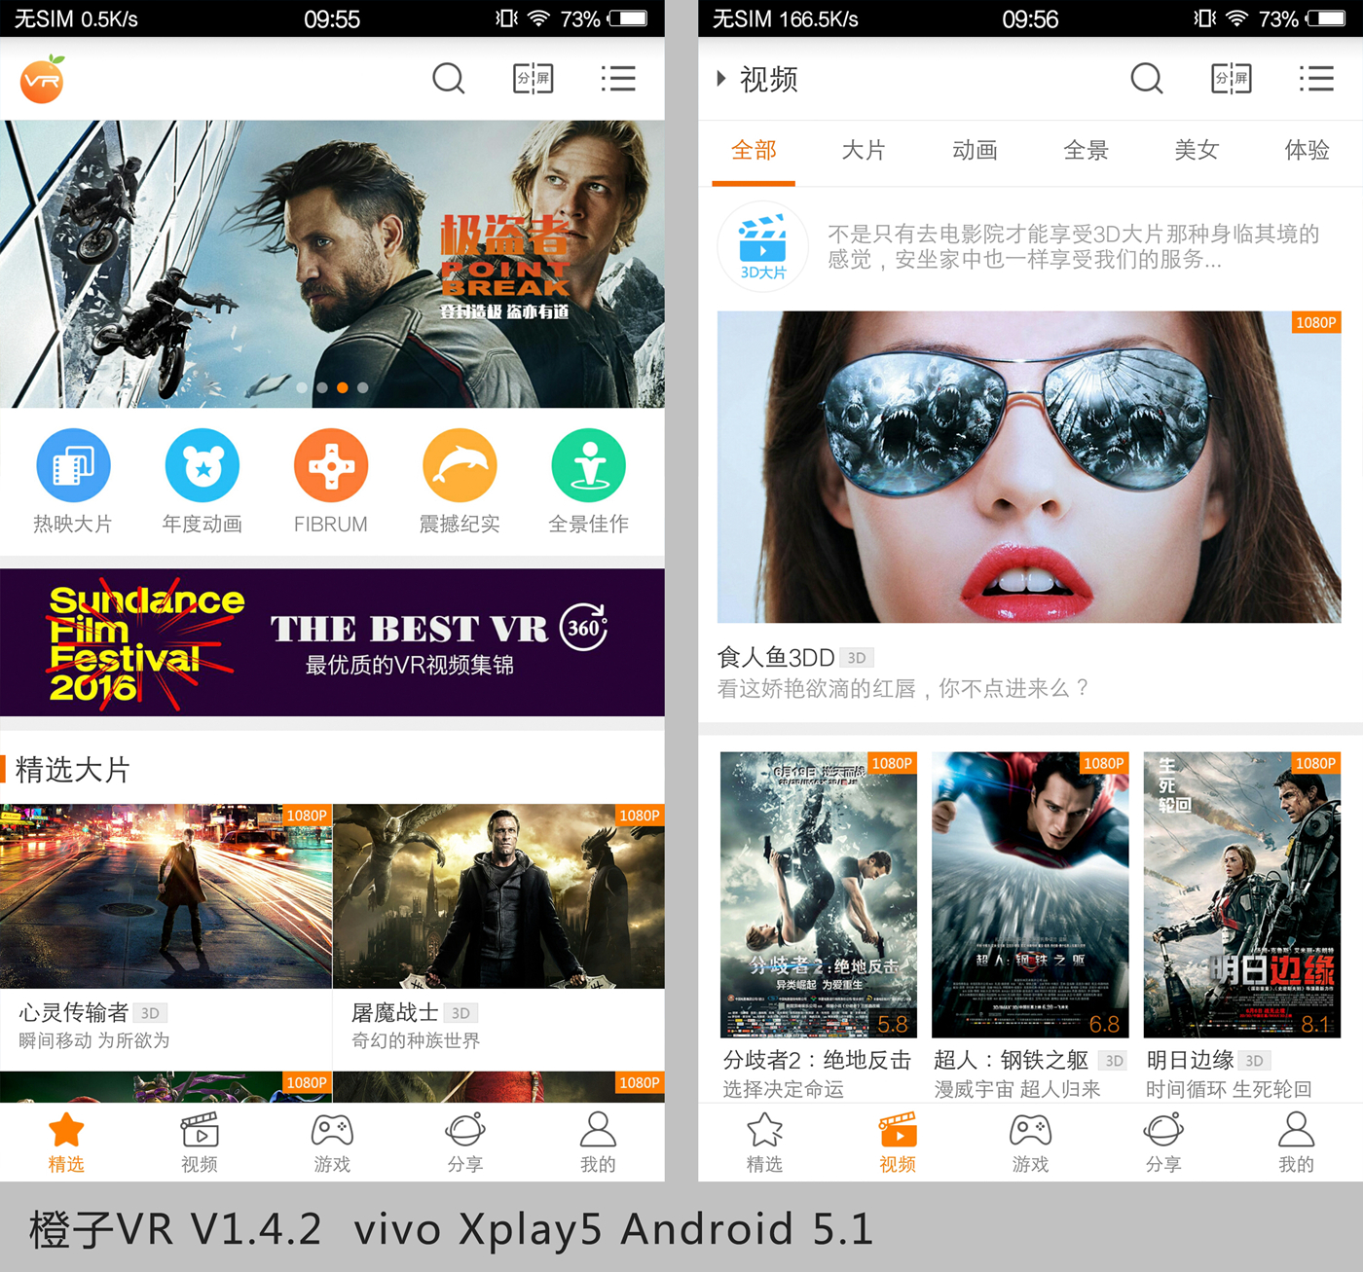Image resolution: width=1363 pixels, height=1272 pixels.
Task: Open the Sundance Film Festival 2016 banner
Action: click(332, 642)
